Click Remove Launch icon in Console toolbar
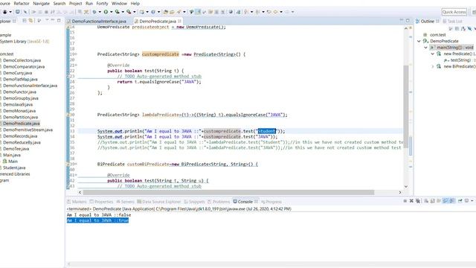Viewport: 476px width, 268px height. (x=411, y=201)
